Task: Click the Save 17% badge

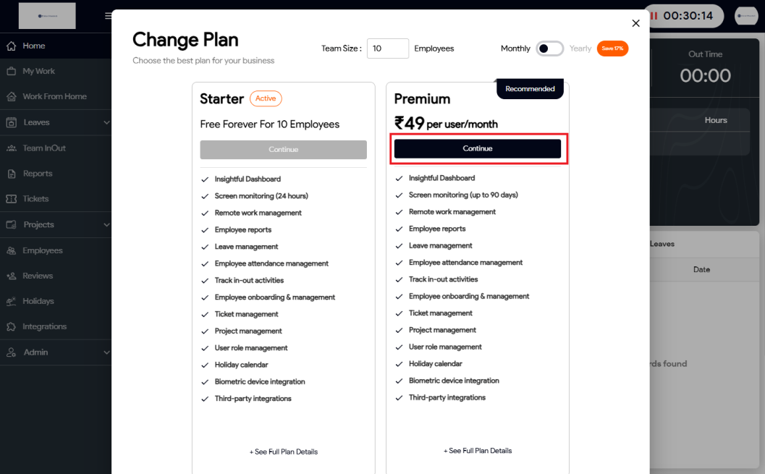Action: (x=612, y=48)
